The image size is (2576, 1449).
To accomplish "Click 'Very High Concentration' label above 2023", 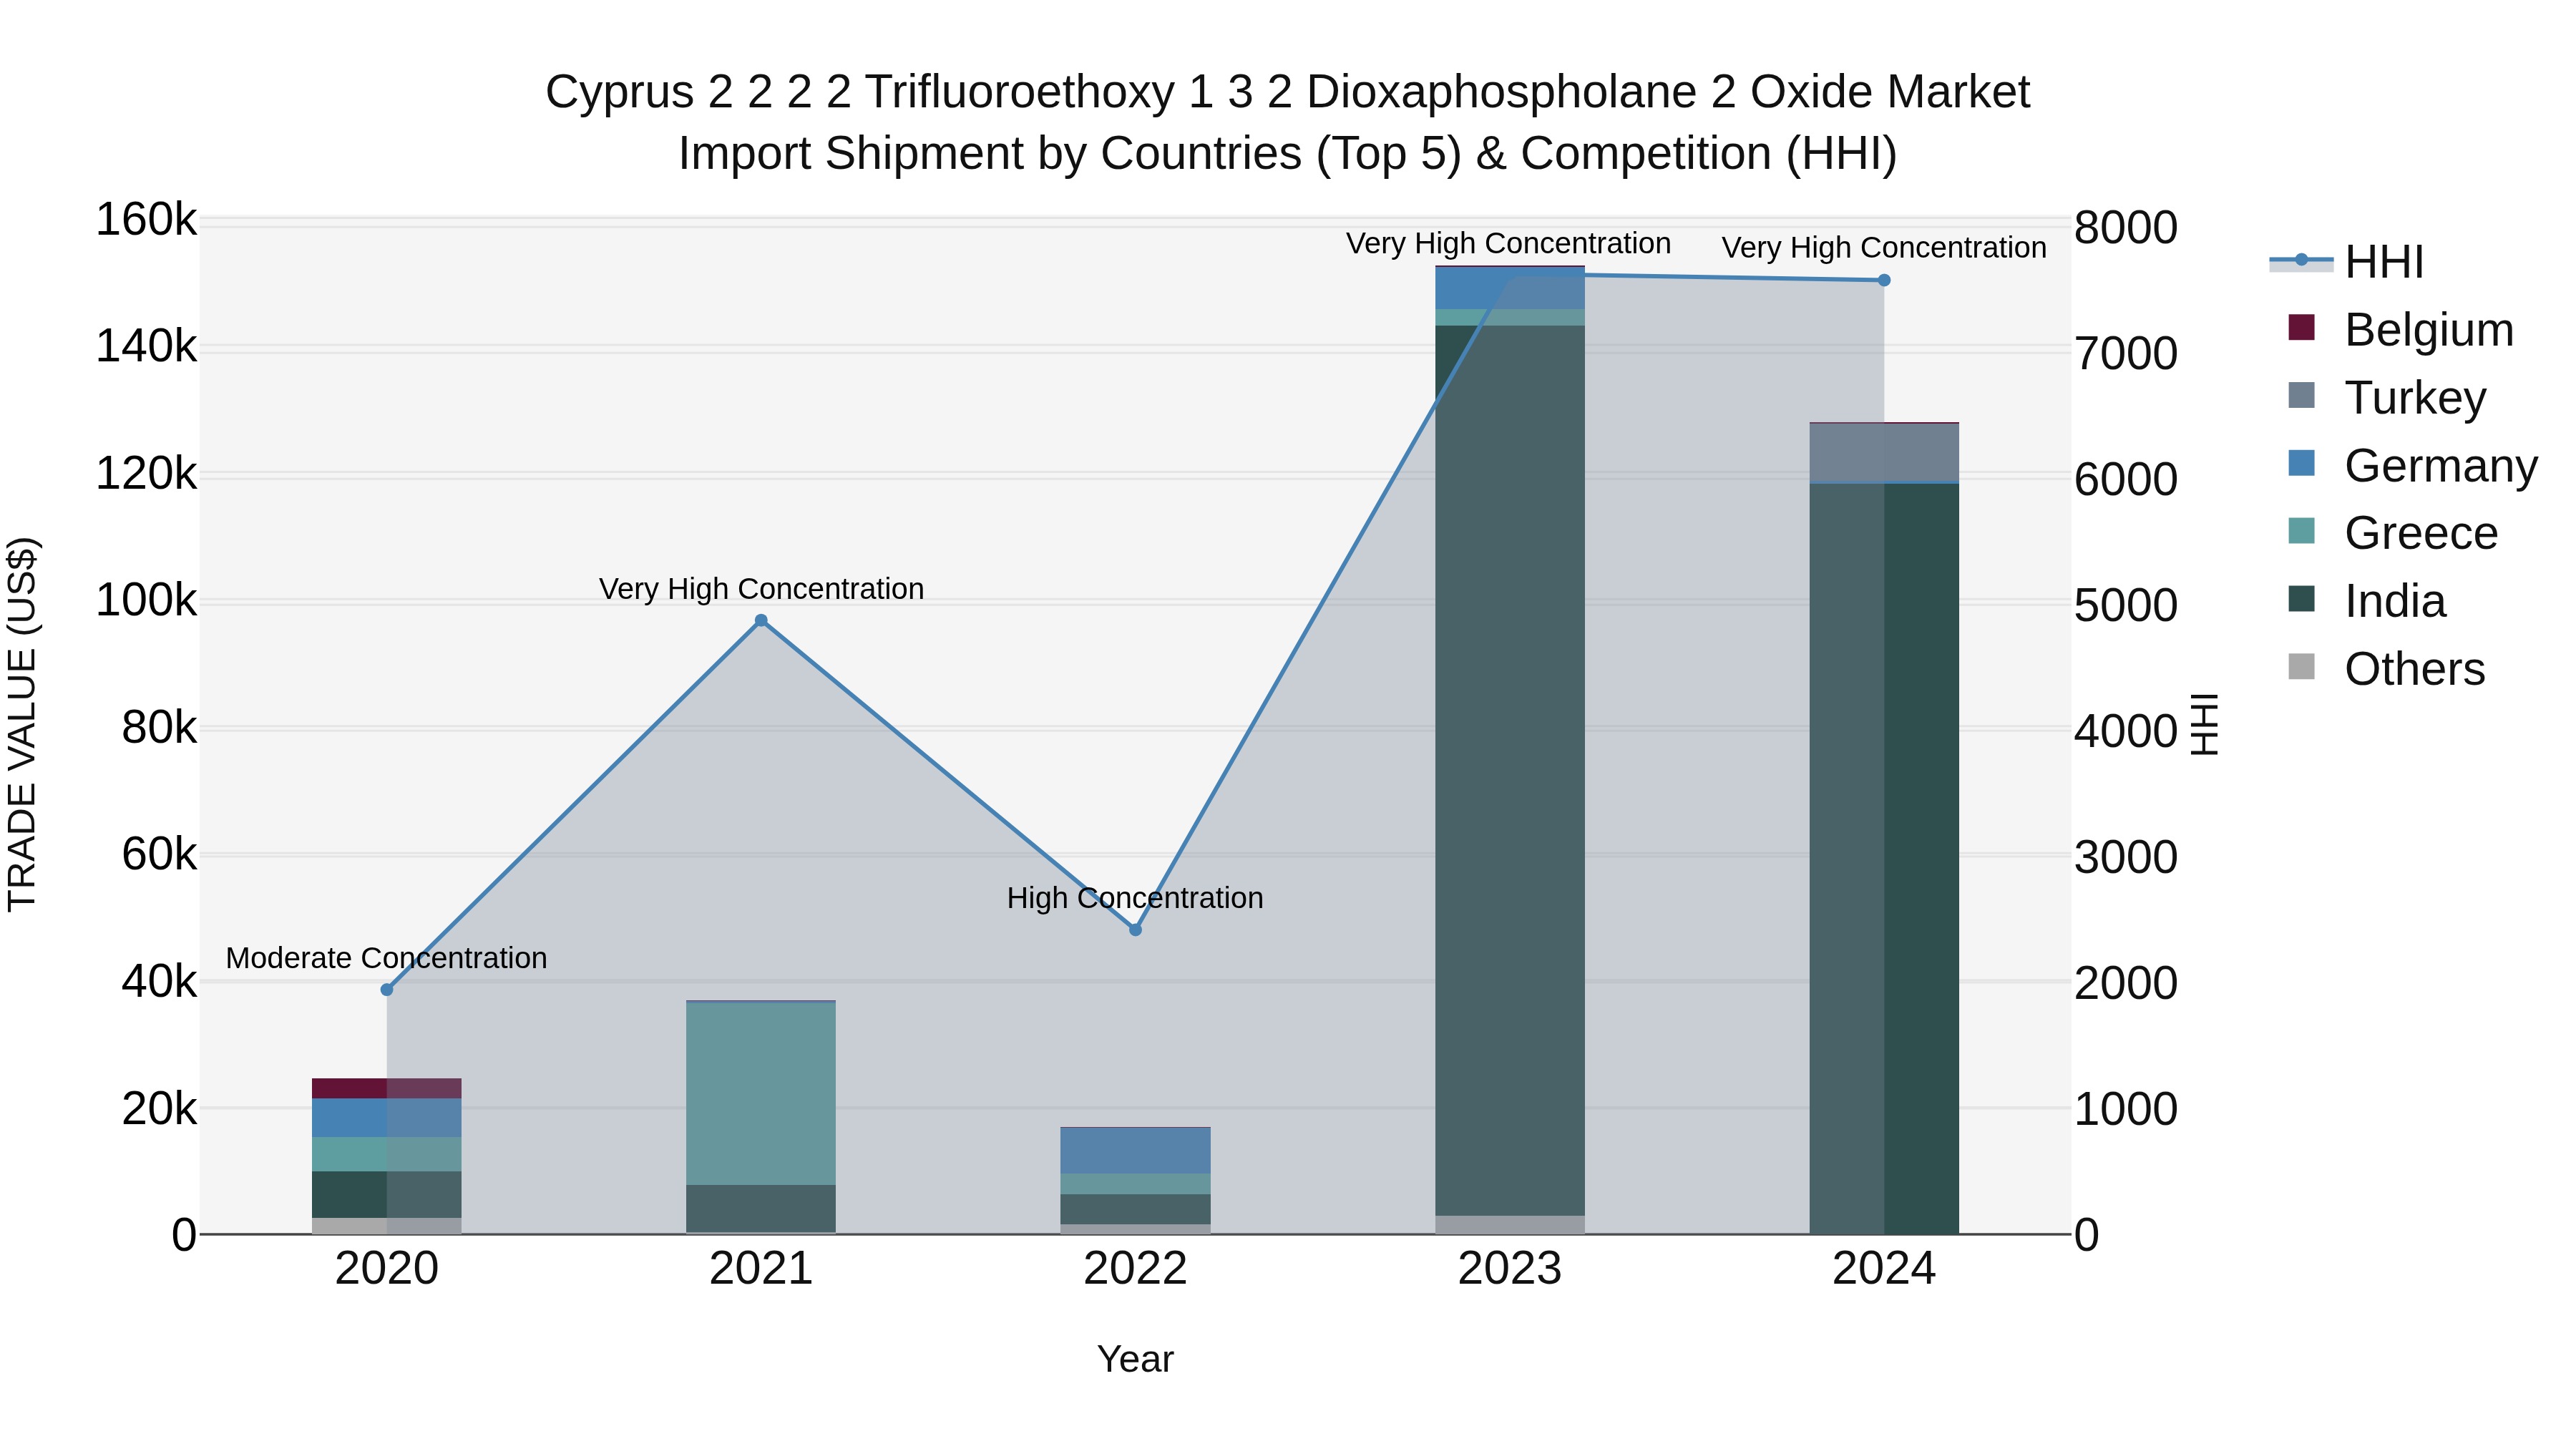I will [1508, 243].
